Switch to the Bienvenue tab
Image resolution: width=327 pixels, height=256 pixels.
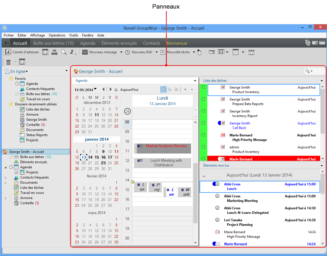177,43
